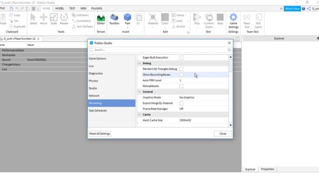319x179 pixels.
Task: Click the new file icon in quick access
Action: pyautogui.click(x=11, y=8)
